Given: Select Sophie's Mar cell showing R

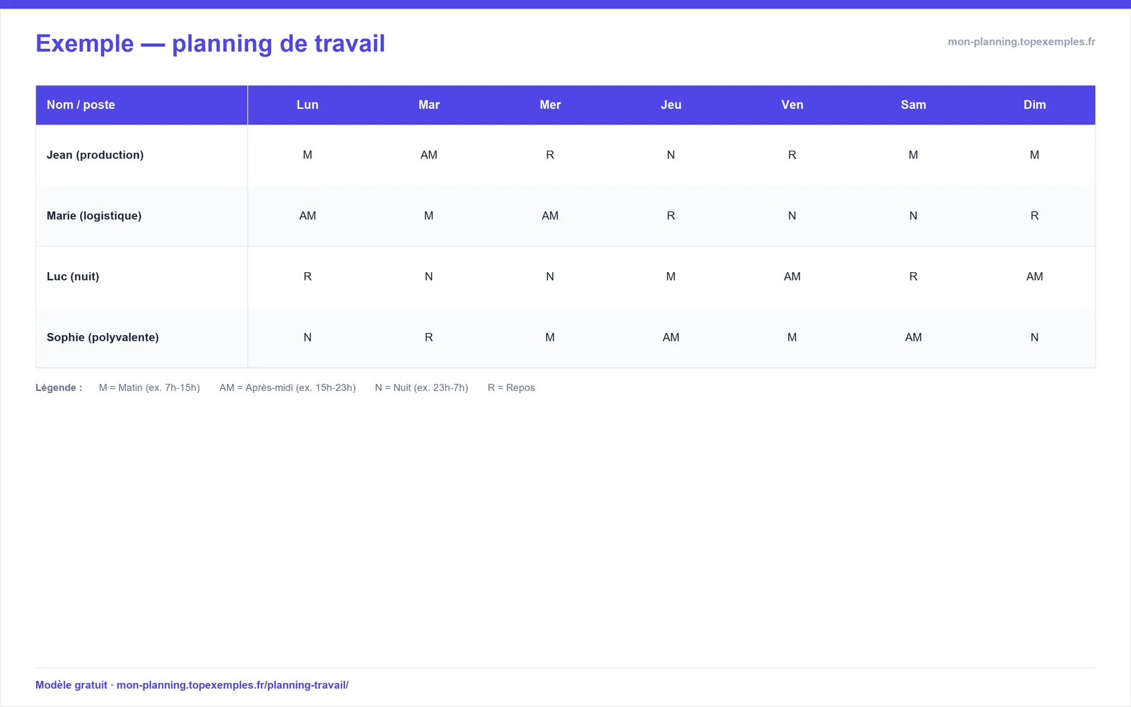Looking at the screenshot, I should tap(429, 337).
